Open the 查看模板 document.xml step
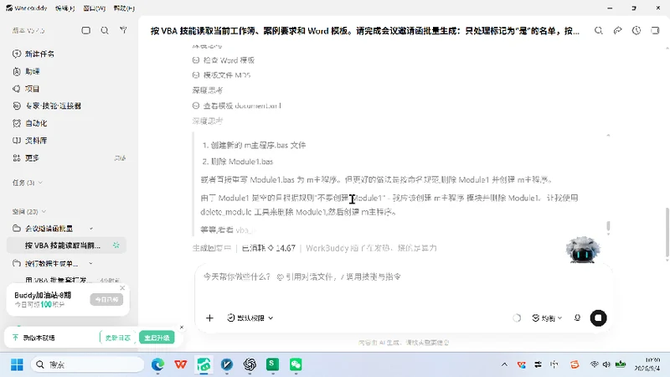 point(237,106)
